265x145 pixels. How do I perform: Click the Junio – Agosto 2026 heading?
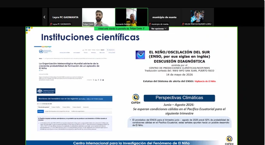point(179,105)
